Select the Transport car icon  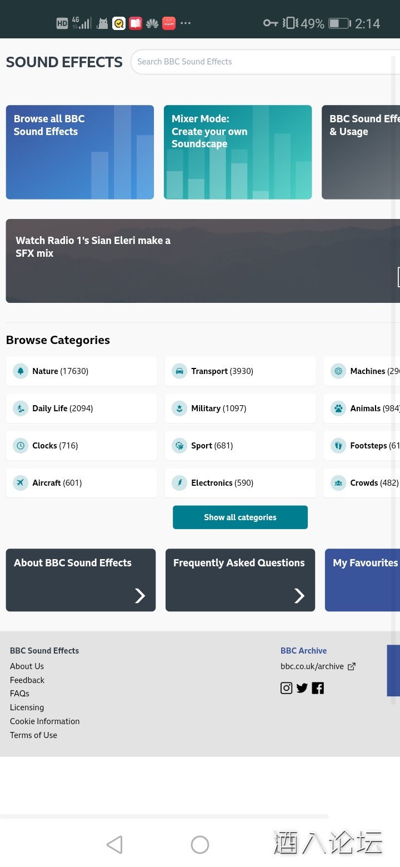(179, 371)
